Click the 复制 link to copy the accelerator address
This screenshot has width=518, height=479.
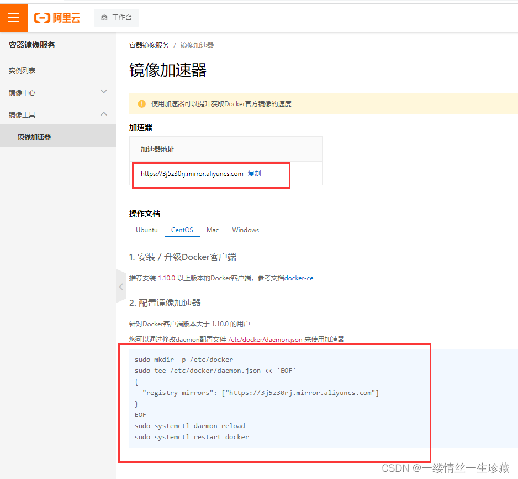[x=255, y=174]
